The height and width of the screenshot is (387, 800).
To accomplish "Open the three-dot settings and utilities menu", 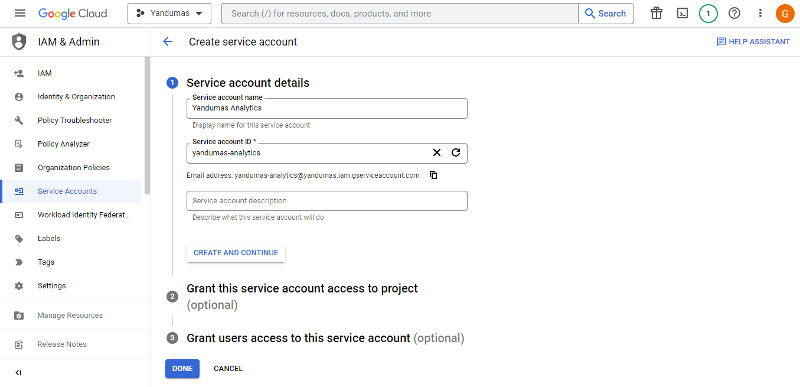I will point(760,13).
